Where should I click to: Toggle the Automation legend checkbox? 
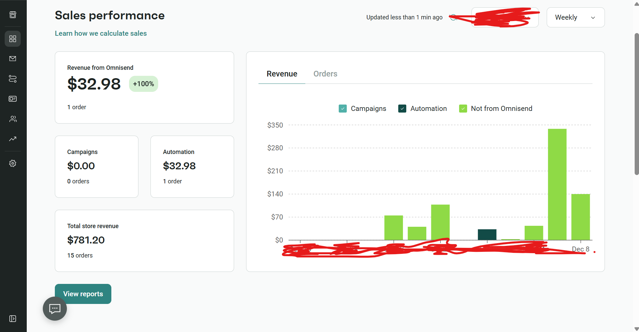point(402,109)
